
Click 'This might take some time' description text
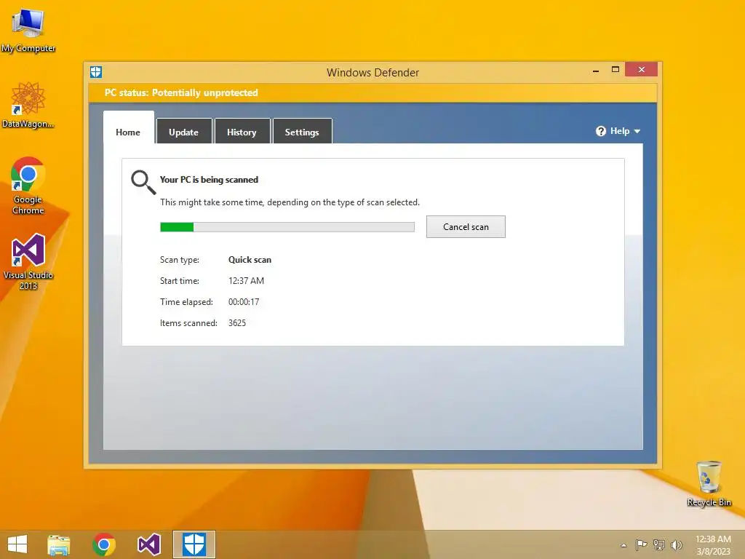point(290,202)
